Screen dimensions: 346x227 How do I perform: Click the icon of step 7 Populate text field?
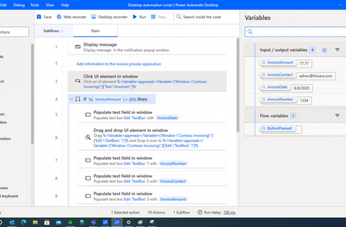[88, 160]
